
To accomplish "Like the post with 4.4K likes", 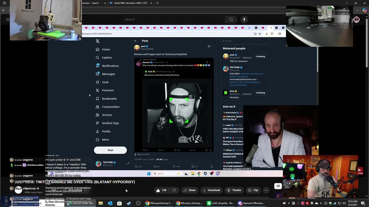I will tap(174, 166).
